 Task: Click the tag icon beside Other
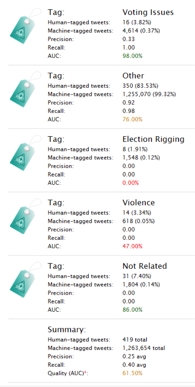point(25,92)
